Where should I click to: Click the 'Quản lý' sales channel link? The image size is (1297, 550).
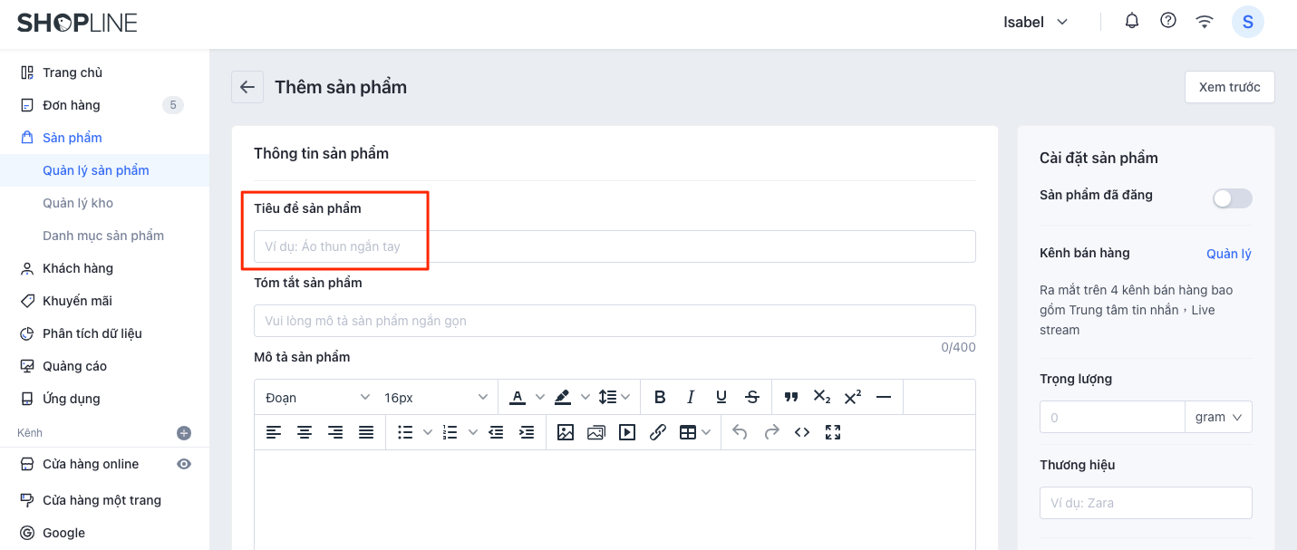pyautogui.click(x=1228, y=254)
